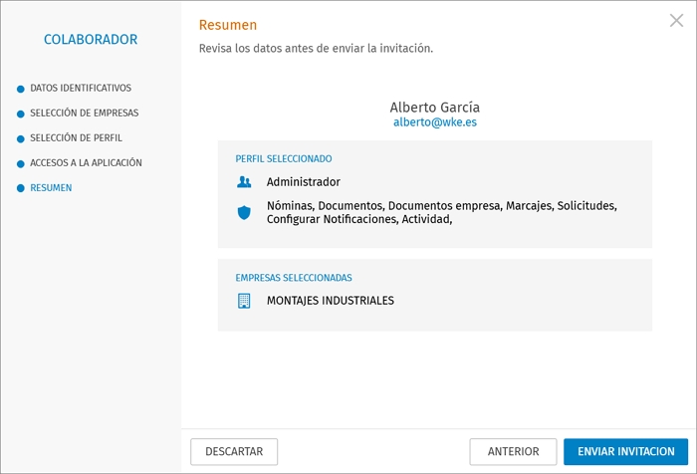Click the bullet dot beside Accesos a la Aplicación
The width and height of the screenshot is (697, 474).
pos(21,163)
